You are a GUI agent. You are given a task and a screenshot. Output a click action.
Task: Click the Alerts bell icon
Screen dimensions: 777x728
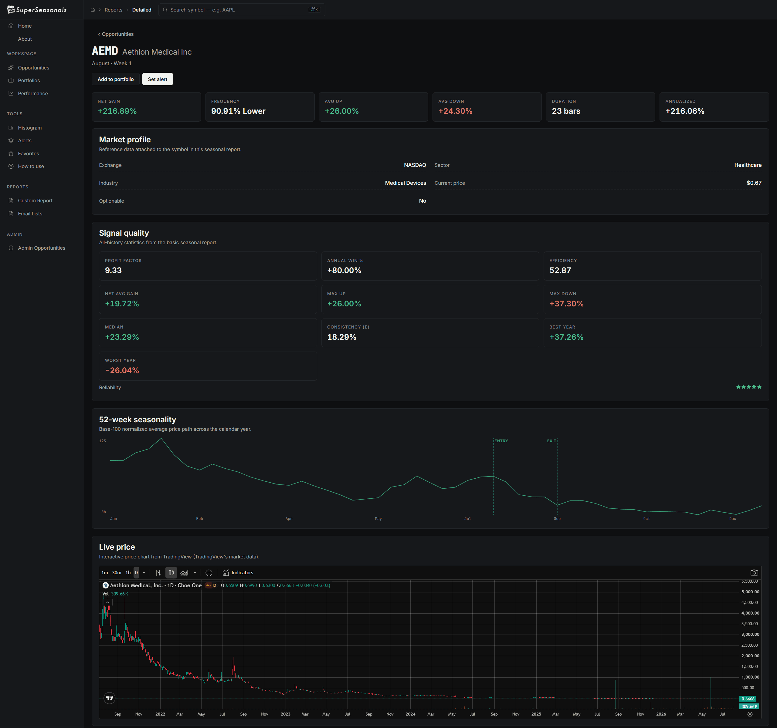pyautogui.click(x=11, y=141)
